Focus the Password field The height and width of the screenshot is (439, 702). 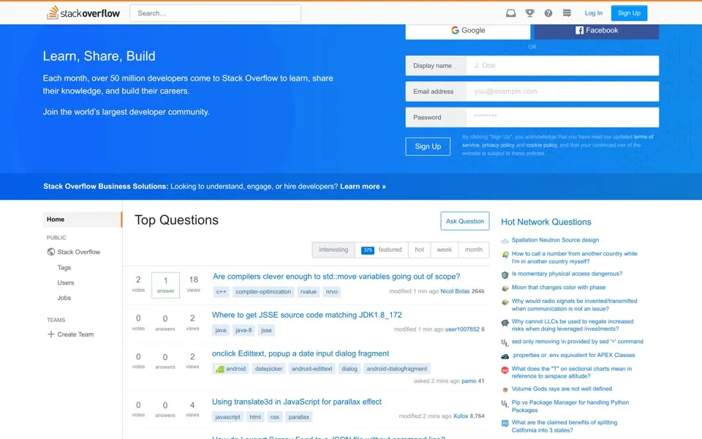[x=562, y=117]
